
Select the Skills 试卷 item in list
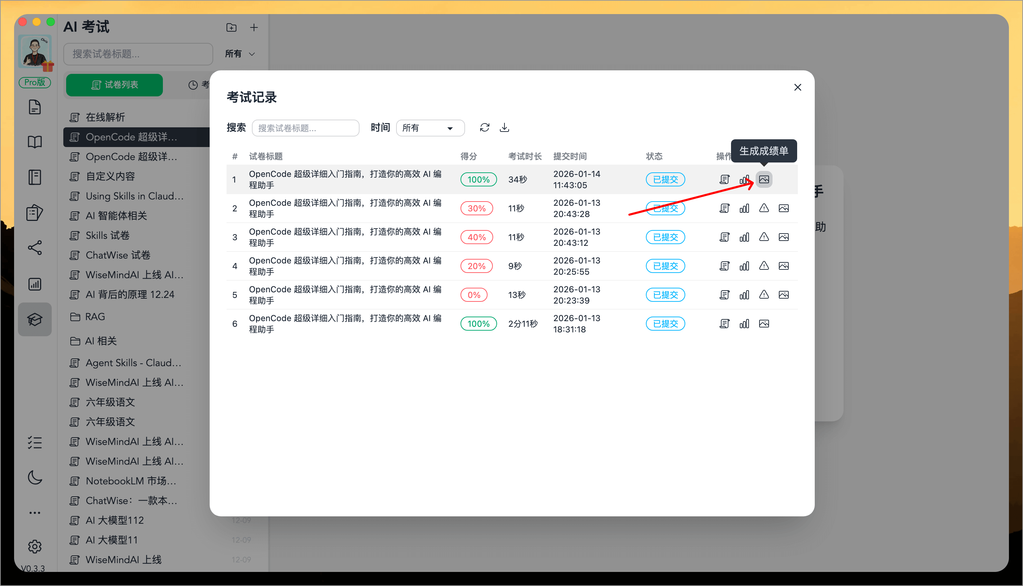(x=107, y=235)
